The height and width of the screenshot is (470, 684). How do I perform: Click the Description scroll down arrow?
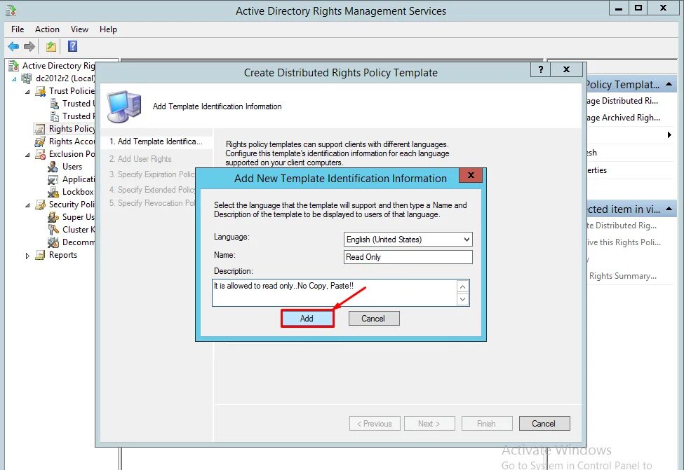coord(462,299)
